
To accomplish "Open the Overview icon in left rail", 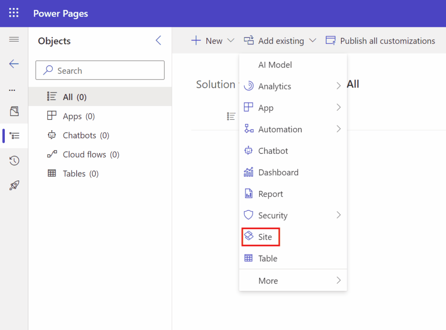I will pos(14,111).
